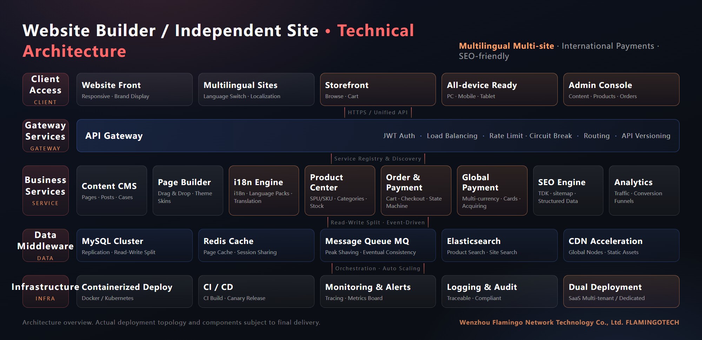This screenshot has width=702, height=340.
Task: Open the Logging & Audit card
Action: (499, 291)
